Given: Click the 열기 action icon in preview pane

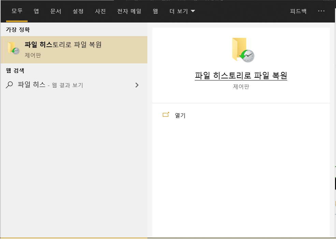Looking at the screenshot, I should (166, 115).
